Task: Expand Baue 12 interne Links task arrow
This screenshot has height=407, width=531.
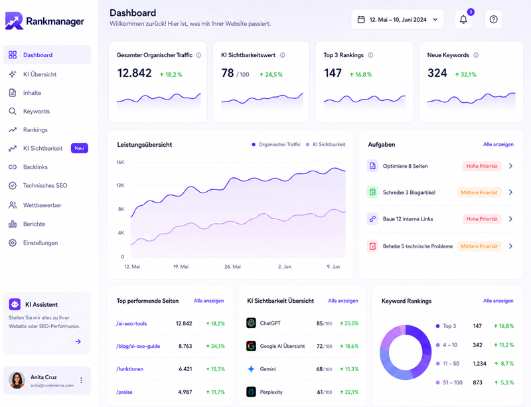Action: (x=510, y=219)
